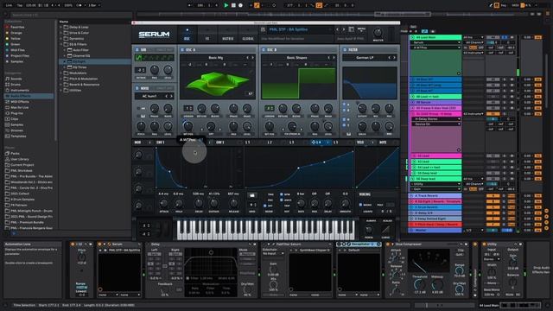The height and width of the screenshot is (311, 553).
Task: Click the filter Cutoff knob
Action: pyautogui.click(x=362, y=108)
